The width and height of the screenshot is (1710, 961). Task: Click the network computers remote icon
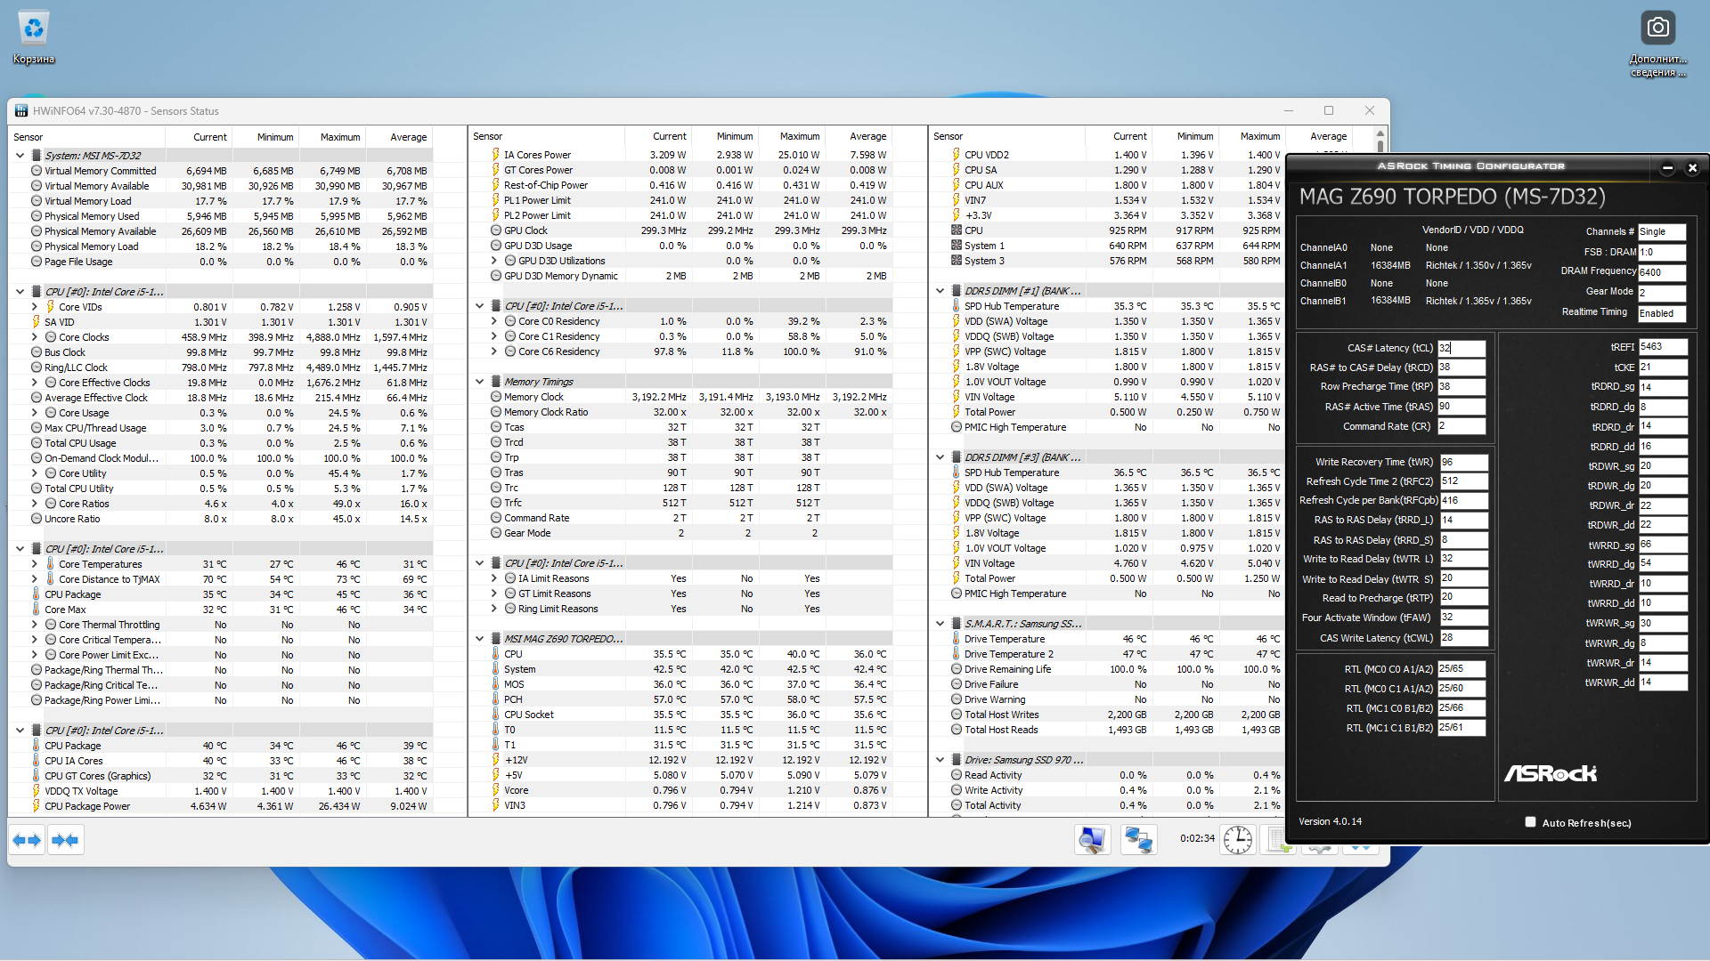(1138, 839)
